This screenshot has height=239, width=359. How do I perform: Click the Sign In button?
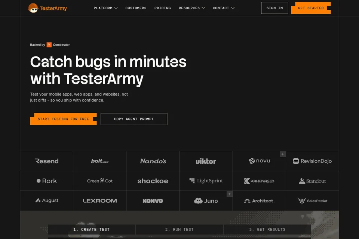click(x=274, y=8)
